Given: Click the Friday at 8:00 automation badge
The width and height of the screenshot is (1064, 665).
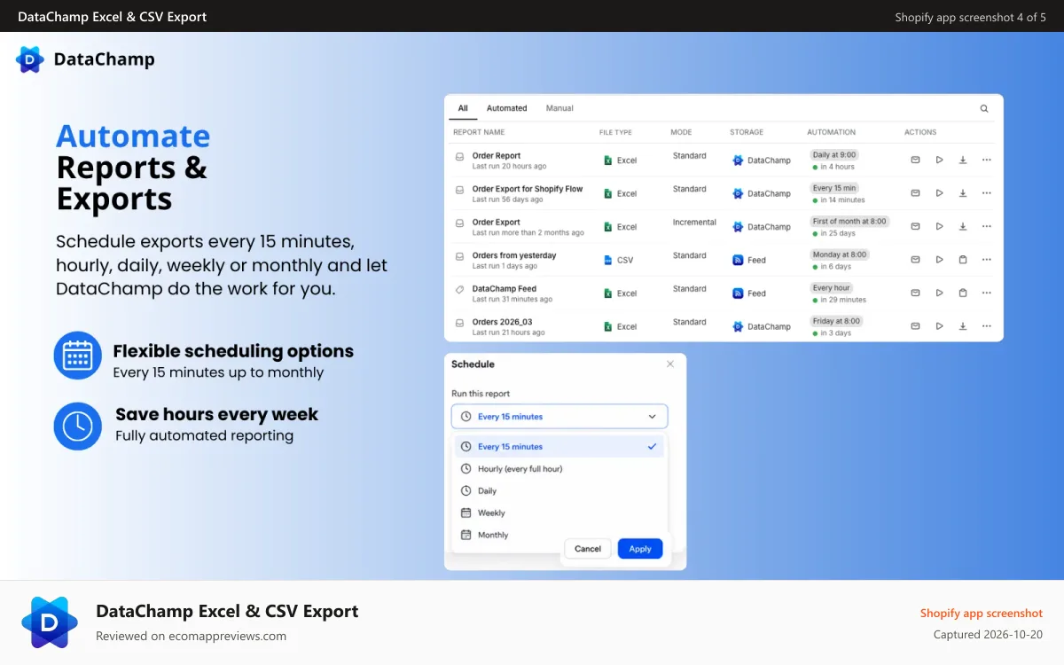Looking at the screenshot, I should point(836,321).
